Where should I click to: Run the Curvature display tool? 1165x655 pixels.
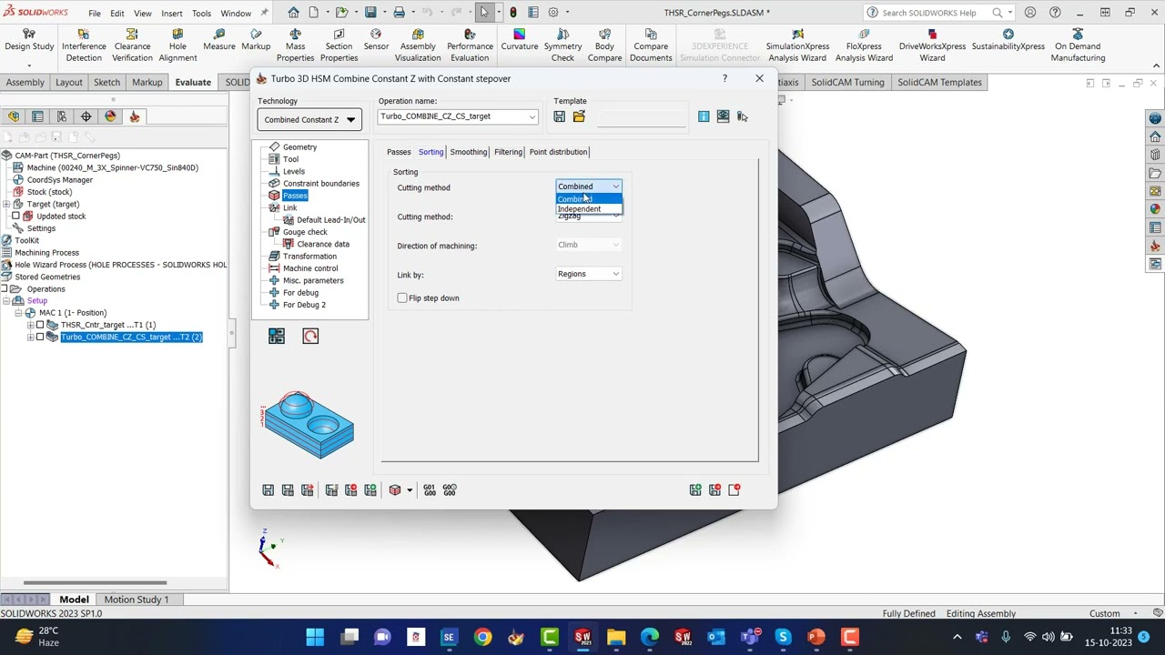coord(520,40)
